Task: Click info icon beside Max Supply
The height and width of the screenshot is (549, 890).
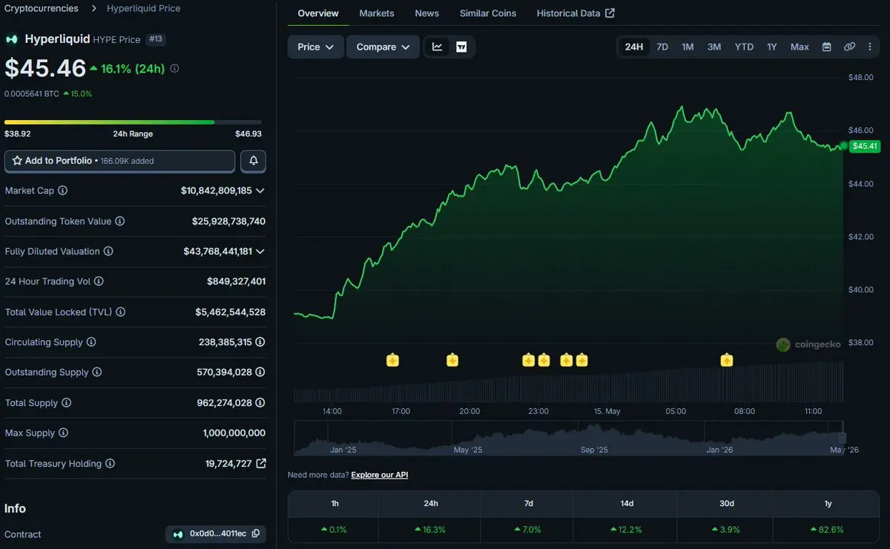Action: [x=63, y=433]
